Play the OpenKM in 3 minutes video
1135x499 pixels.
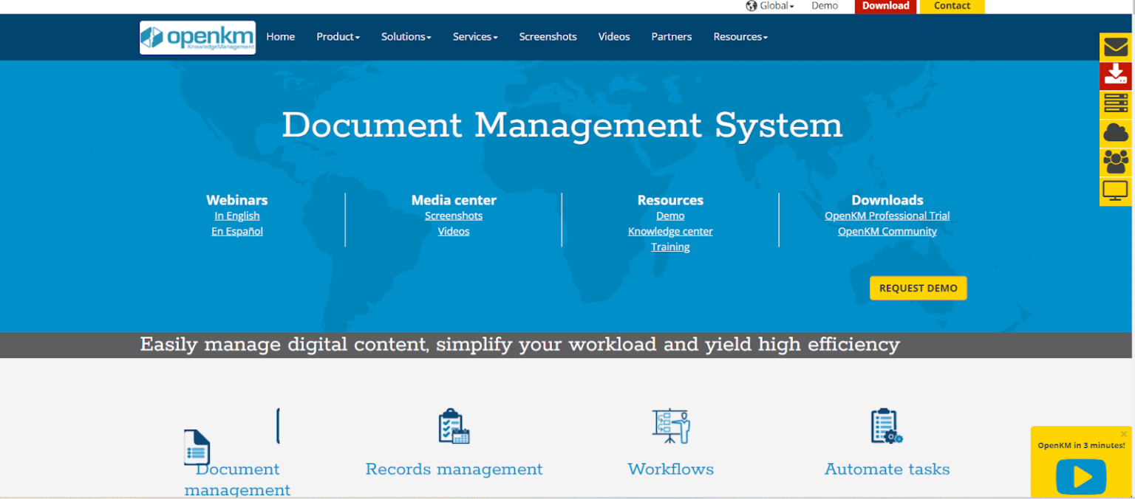pos(1080,477)
